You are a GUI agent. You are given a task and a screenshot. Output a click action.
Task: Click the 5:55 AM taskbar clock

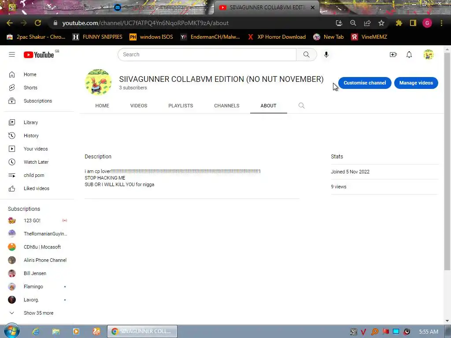[x=429, y=332]
